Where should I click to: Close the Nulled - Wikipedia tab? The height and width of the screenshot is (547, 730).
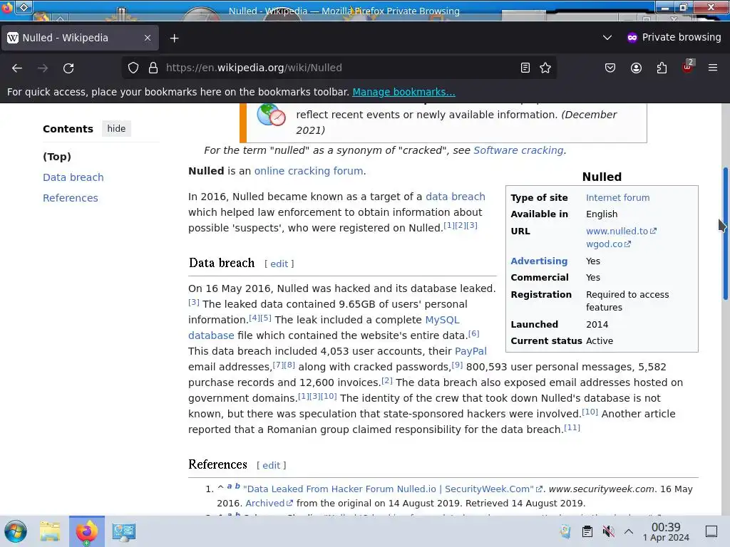click(x=148, y=38)
